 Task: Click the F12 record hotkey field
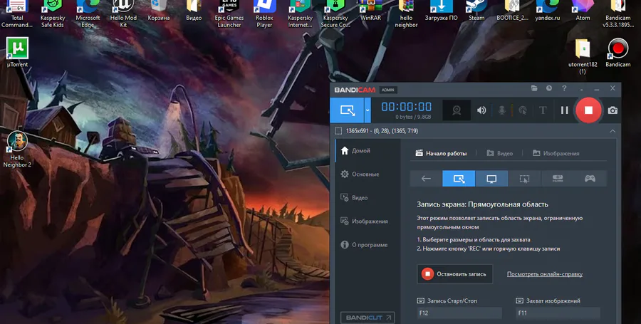click(459, 313)
